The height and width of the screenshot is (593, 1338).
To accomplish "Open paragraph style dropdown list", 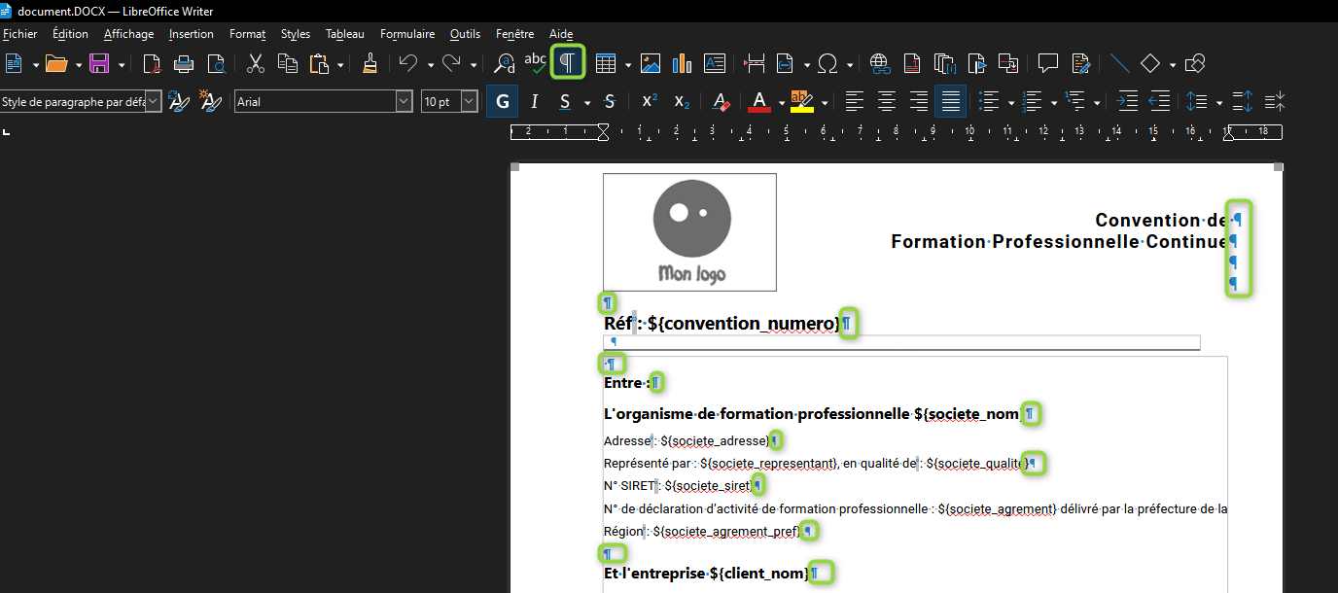I will point(153,101).
